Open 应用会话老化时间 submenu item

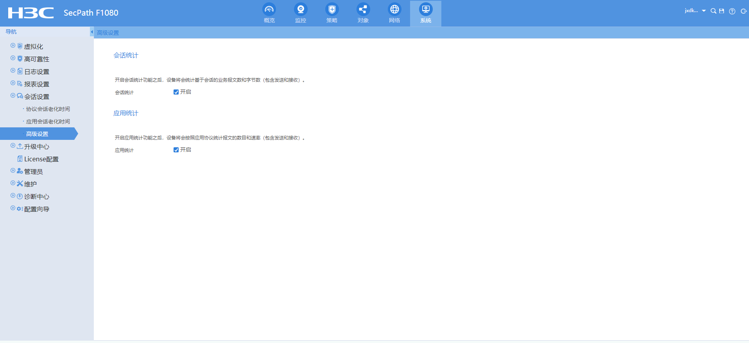tap(48, 121)
